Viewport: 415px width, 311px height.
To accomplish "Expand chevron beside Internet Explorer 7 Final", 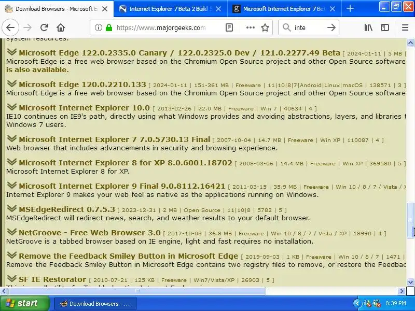I will click(11, 138).
